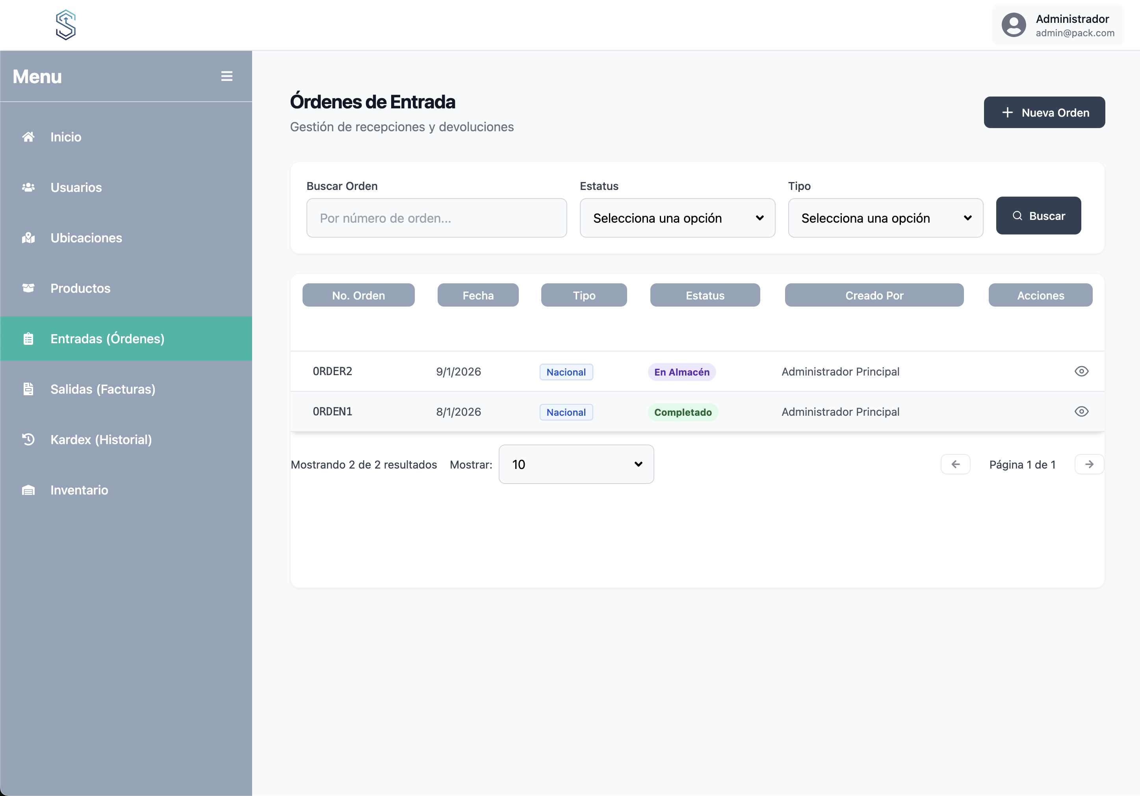The image size is (1140, 796).
Task: Select Entradas (Órdenes) in the sidebar
Action: click(107, 338)
